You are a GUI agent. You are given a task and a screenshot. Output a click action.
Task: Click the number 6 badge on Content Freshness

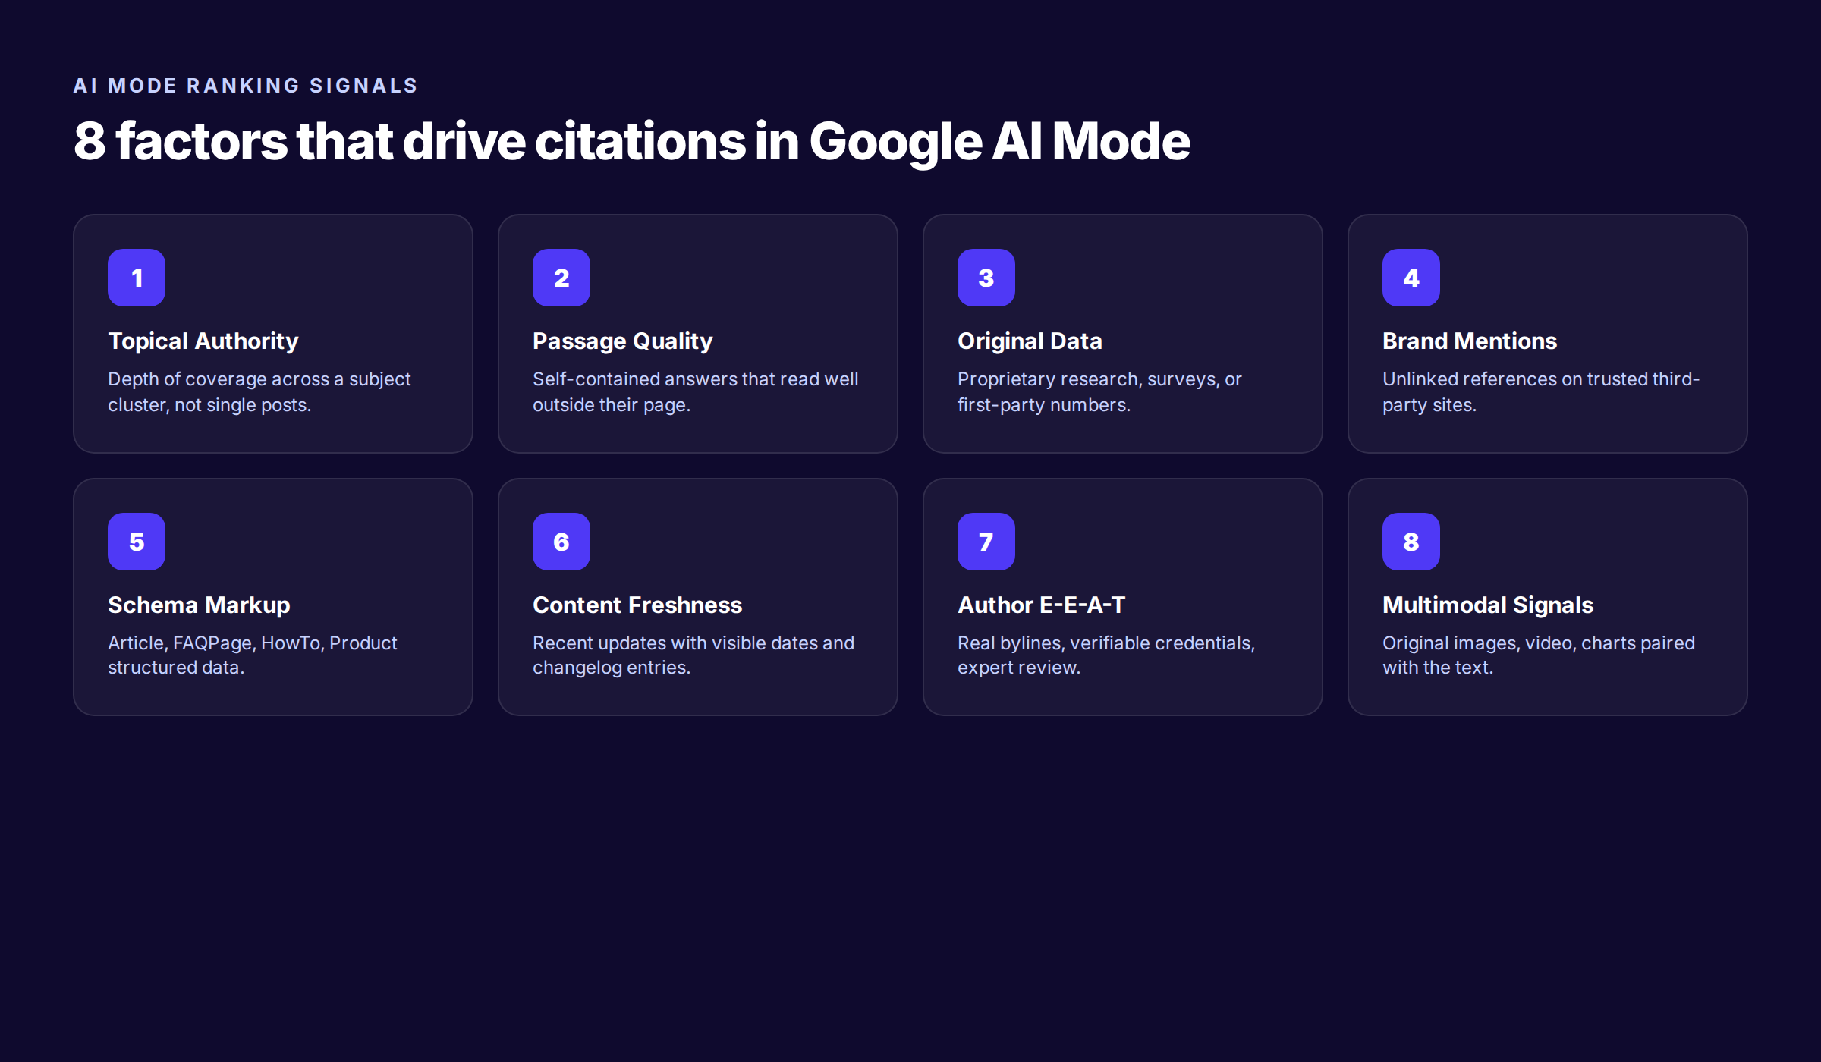tap(561, 542)
